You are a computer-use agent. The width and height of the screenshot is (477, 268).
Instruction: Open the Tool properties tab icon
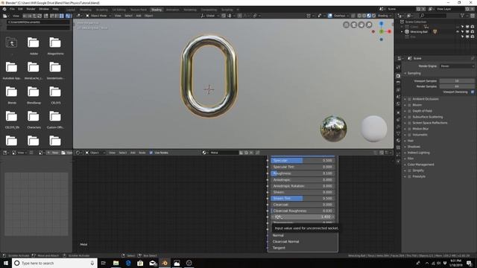pos(398,68)
